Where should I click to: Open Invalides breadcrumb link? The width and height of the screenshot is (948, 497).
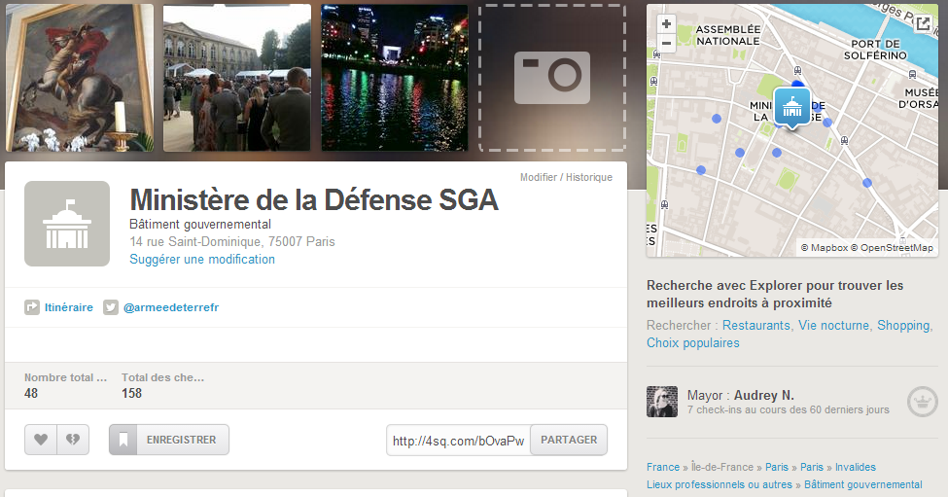tap(856, 467)
